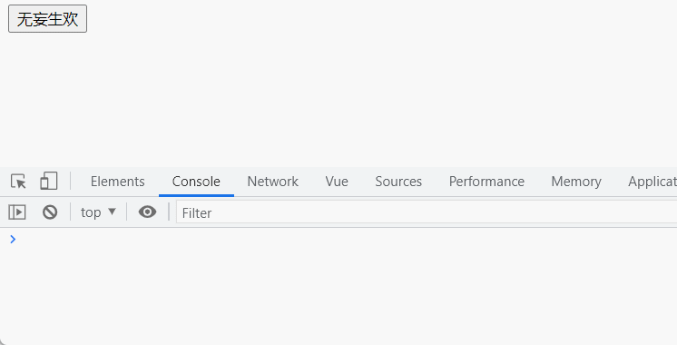The image size is (677, 345).
Task: Toggle the device toolbar icon
Action: tap(49, 181)
